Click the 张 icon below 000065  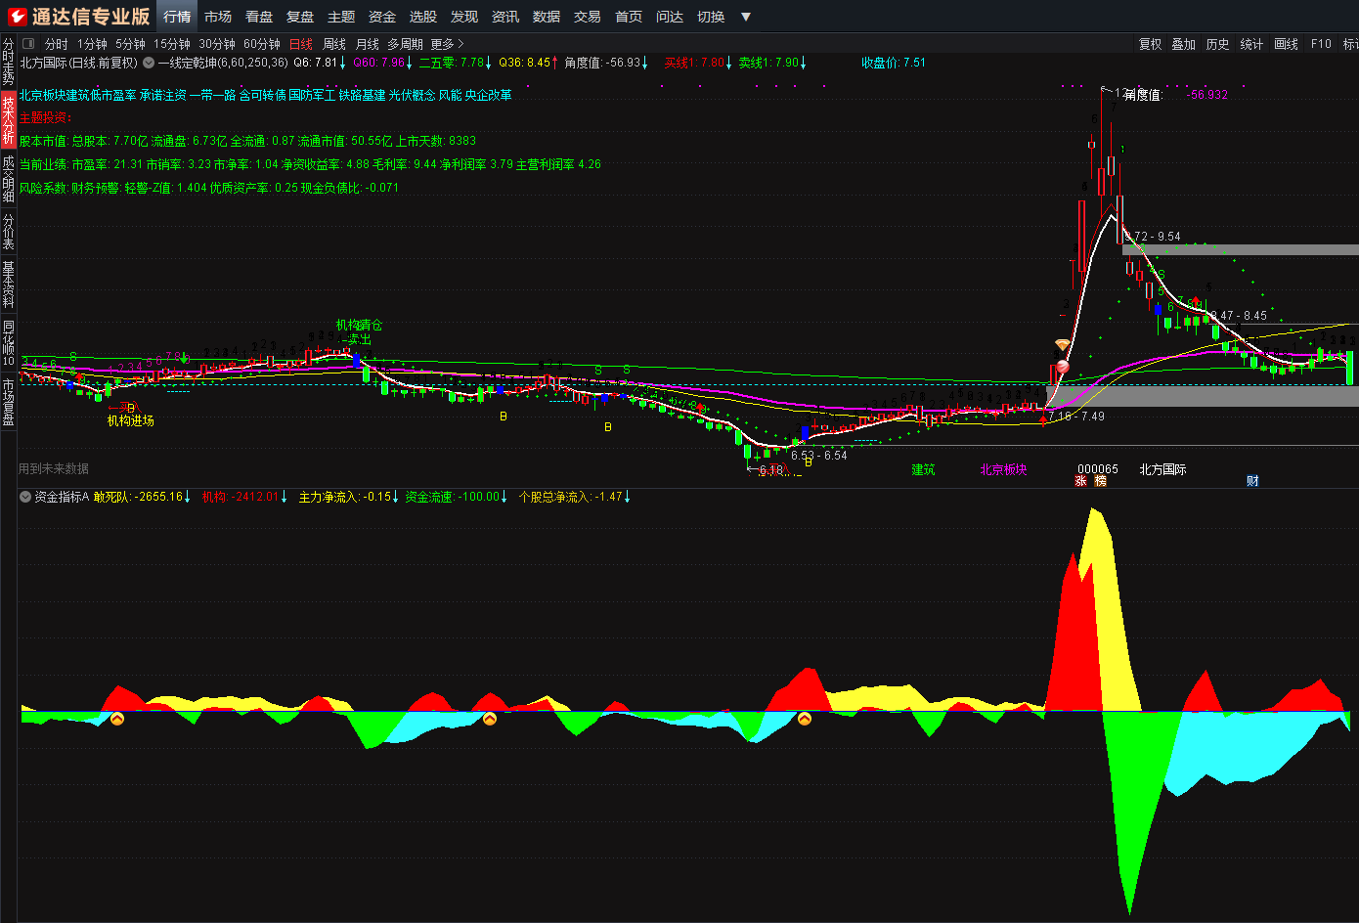(1081, 481)
